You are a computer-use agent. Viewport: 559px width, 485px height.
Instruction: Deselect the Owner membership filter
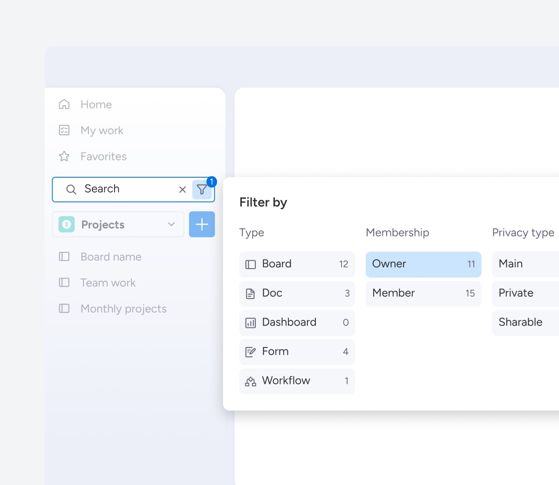pos(423,264)
